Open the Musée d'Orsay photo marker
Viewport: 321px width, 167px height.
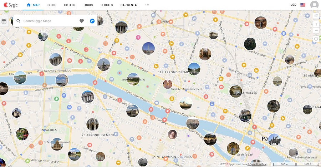(x=132, y=110)
